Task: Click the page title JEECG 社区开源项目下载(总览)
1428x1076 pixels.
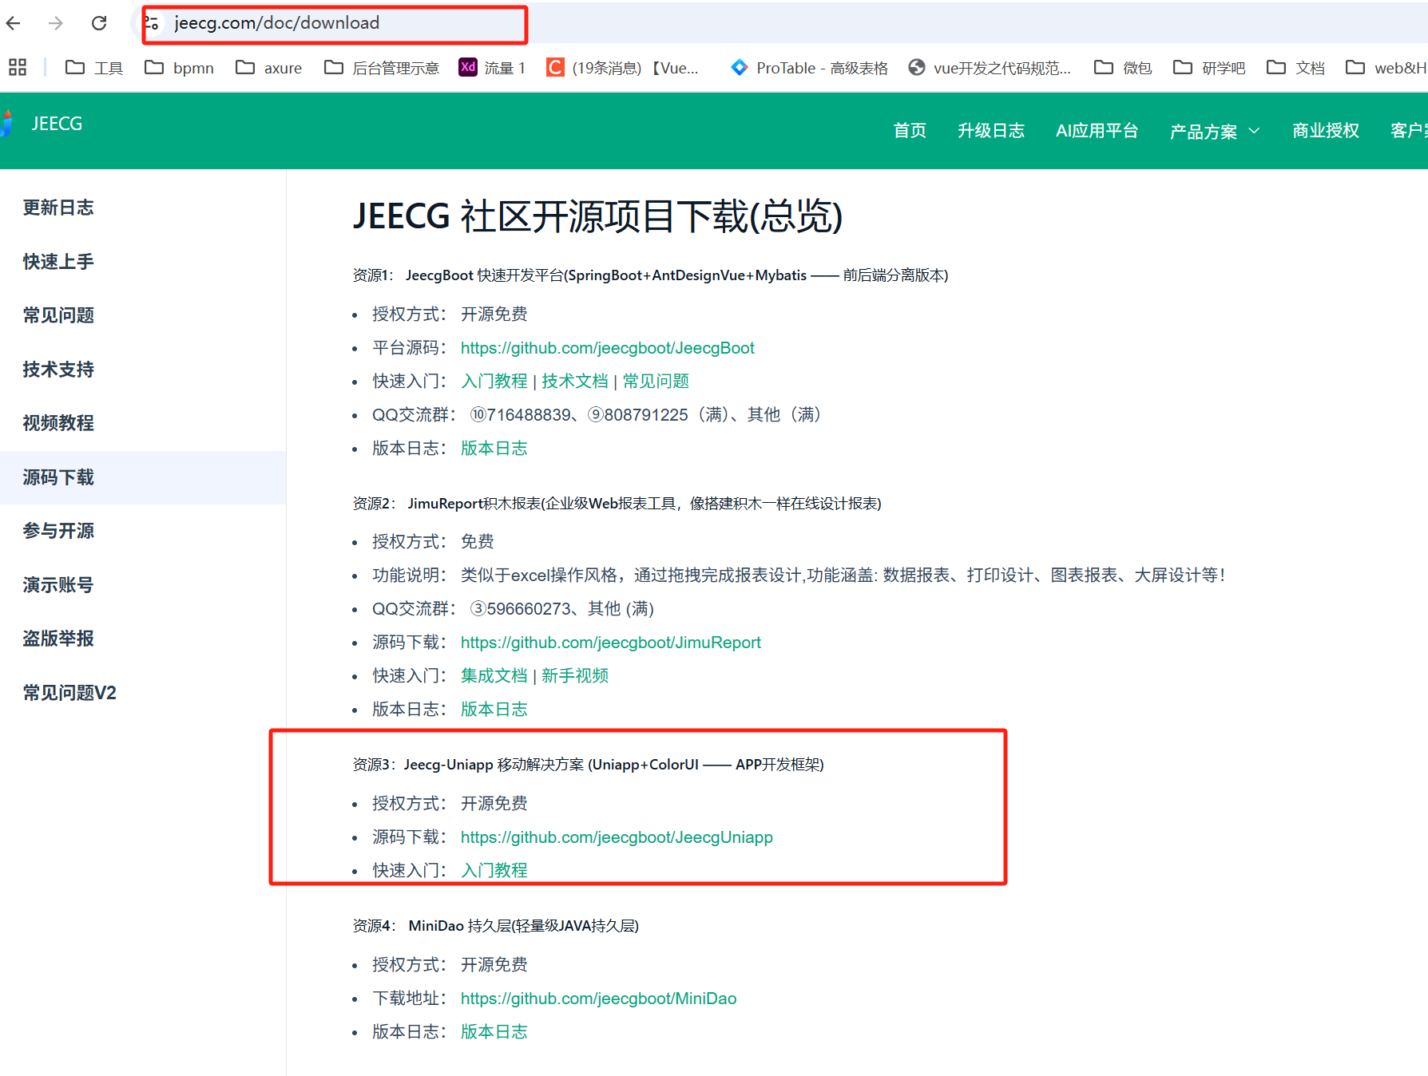Action: point(597,216)
